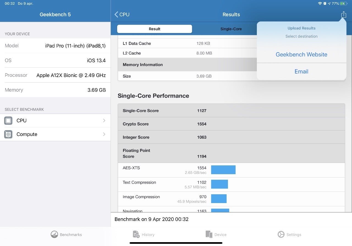Tap the Size row label under Memory Information

tap(127, 76)
